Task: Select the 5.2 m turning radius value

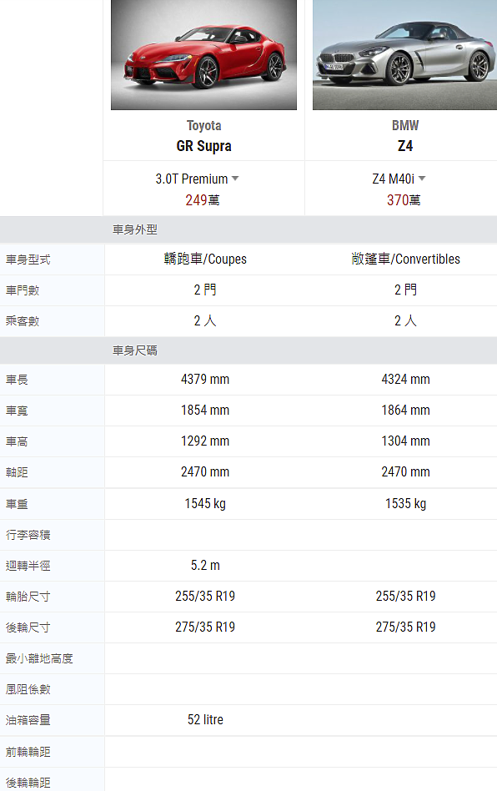Action: point(205,565)
